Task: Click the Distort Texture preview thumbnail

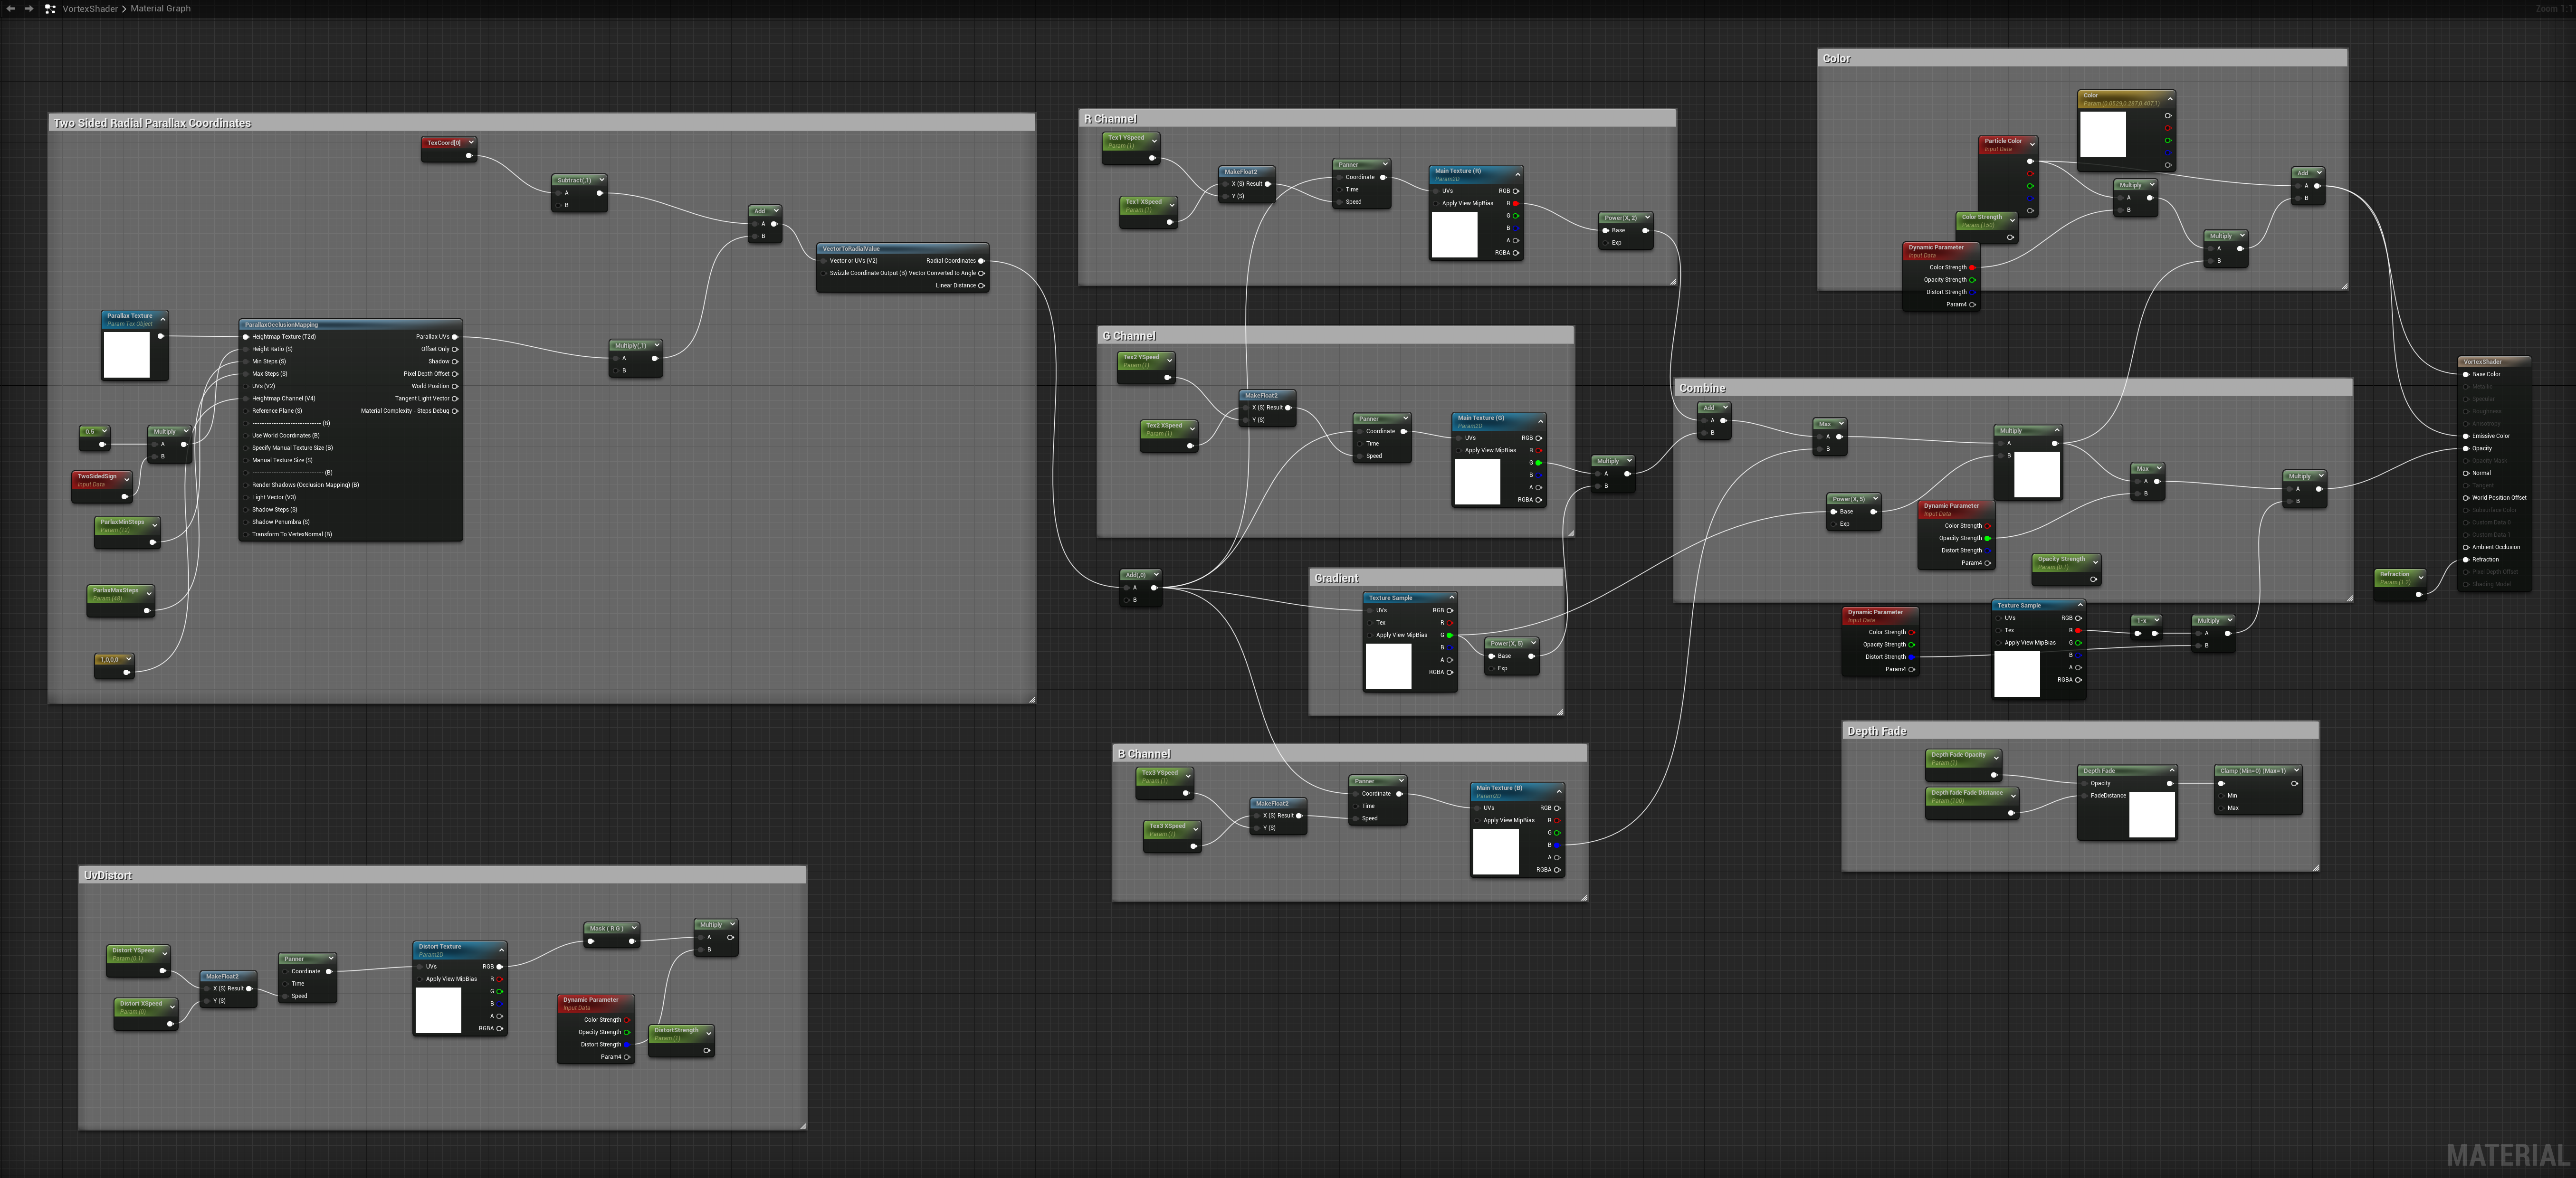Action: pos(438,1010)
